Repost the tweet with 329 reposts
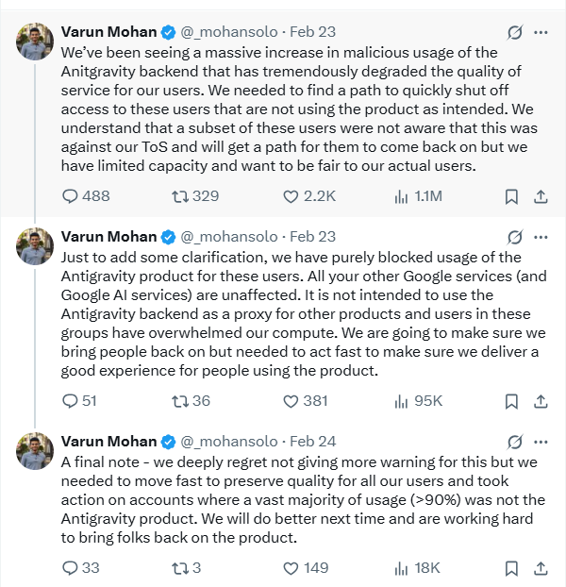Screen dimensions: 566x587 [178, 196]
